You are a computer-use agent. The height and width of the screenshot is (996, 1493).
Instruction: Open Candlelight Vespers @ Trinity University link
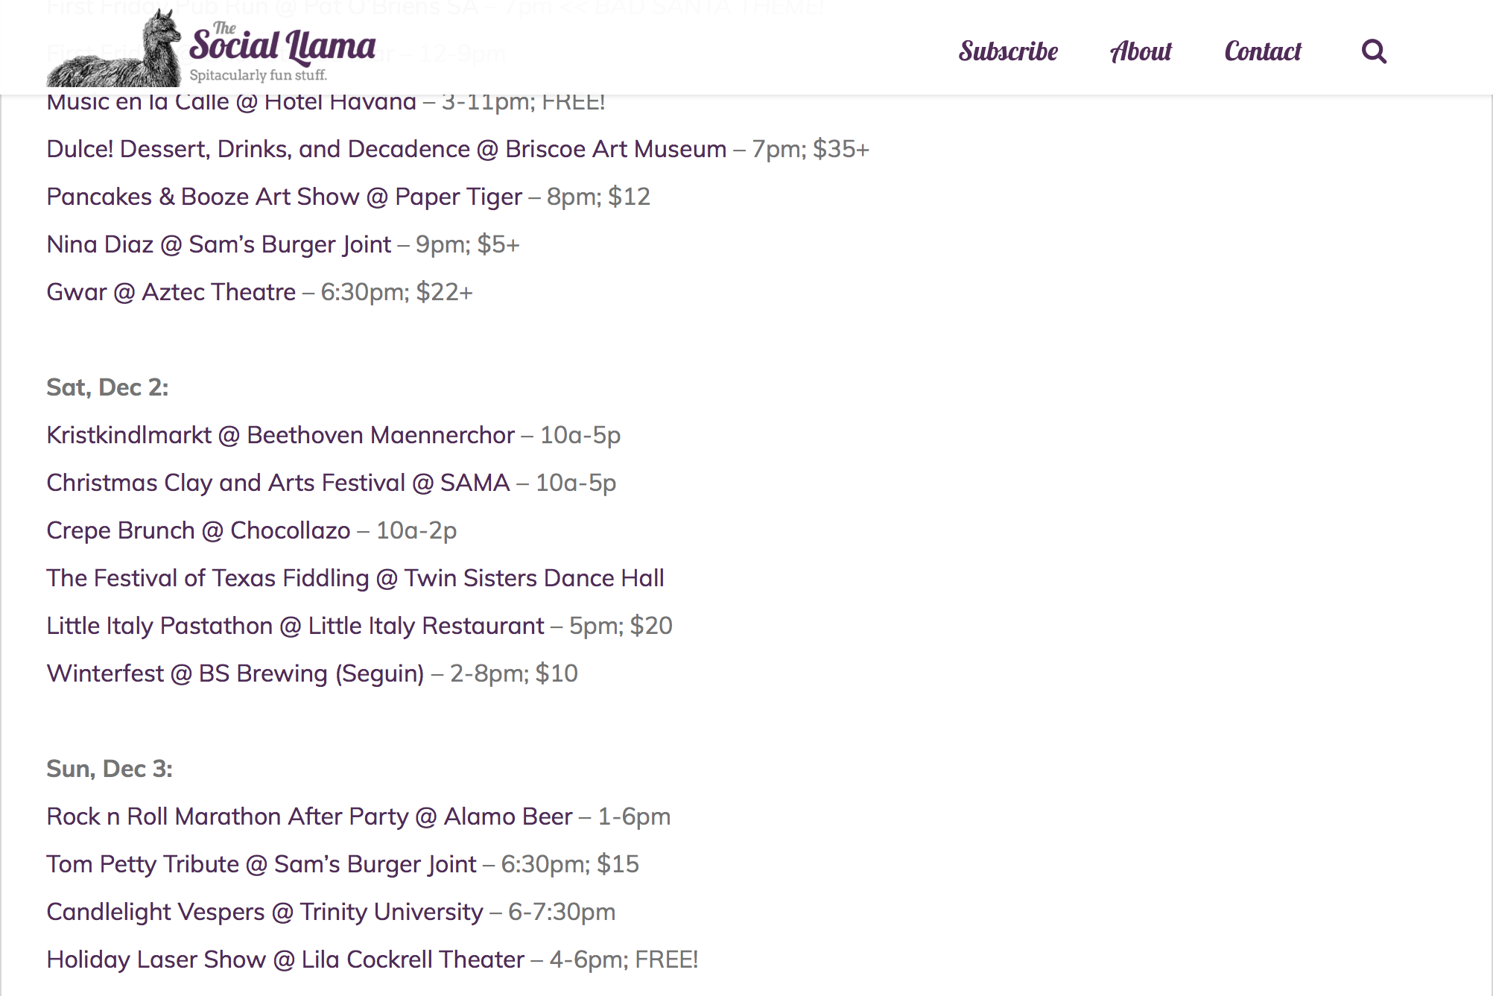(264, 912)
